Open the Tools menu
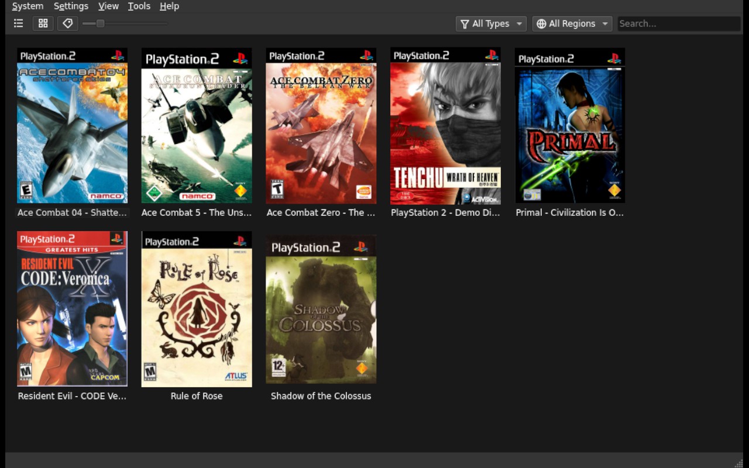Viewport: 749px width, 468px height. (139, 6)
